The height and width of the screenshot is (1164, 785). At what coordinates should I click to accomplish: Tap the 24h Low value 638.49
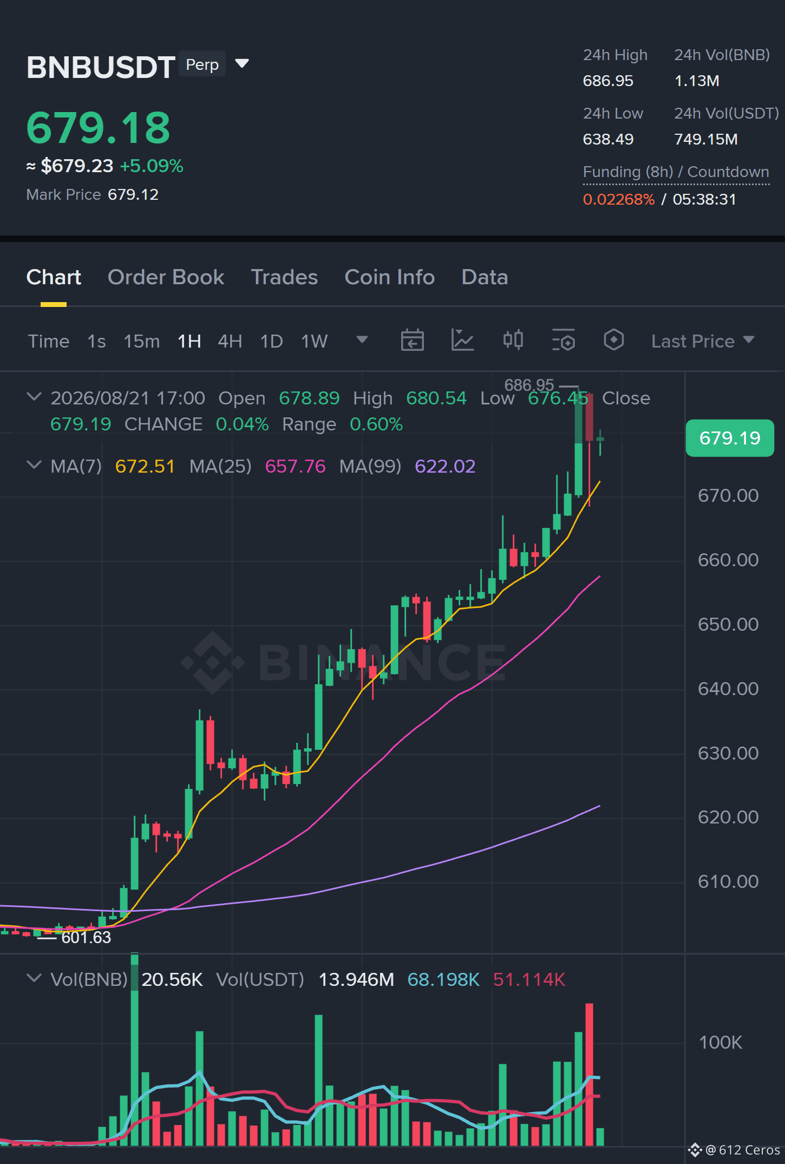coord(608,140)
